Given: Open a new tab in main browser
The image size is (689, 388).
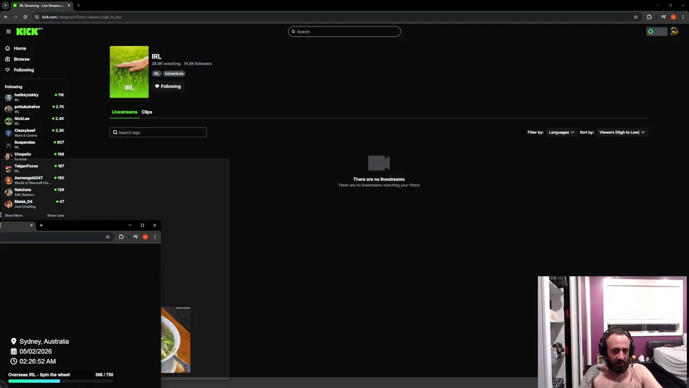Looking at the screenshot, I should pyautogui.click(x=78, y=5).
